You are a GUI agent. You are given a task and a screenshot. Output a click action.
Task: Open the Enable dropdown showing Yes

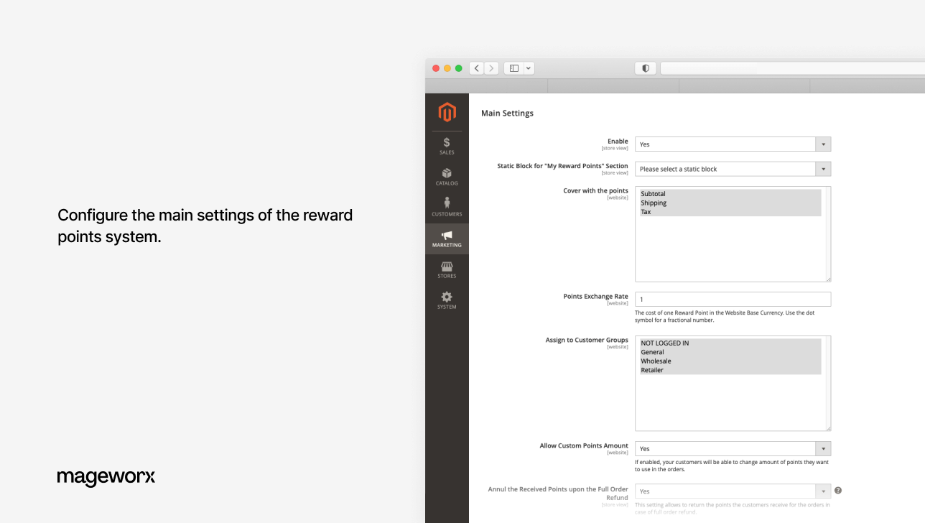click(822, 144)
